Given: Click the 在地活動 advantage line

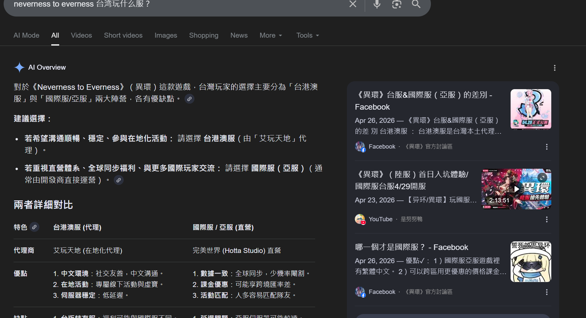Looking at the screenshot, I should tap(108, 284).
